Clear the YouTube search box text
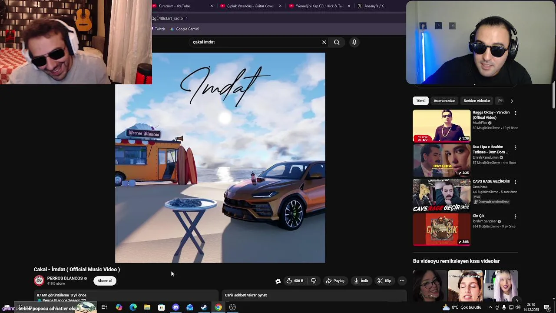 click(324, 42)
